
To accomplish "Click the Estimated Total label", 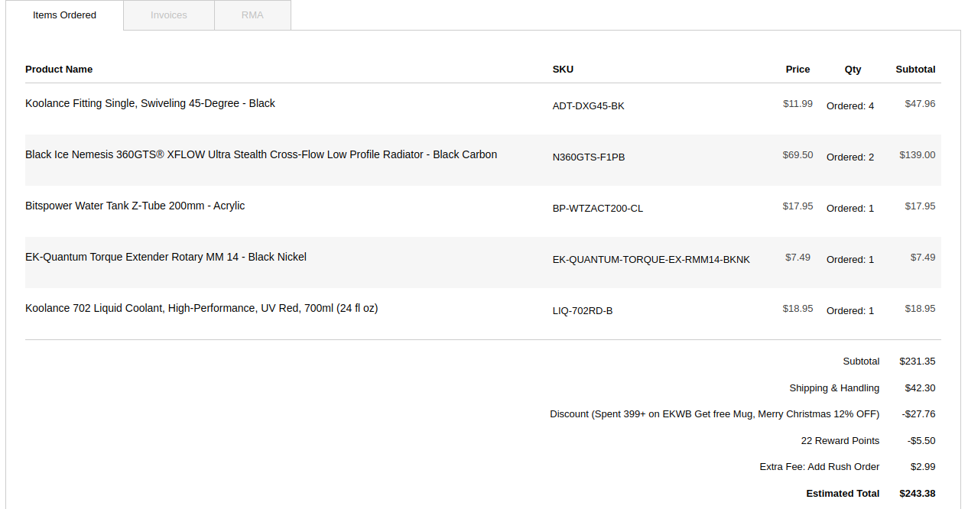I will [843, 494].
